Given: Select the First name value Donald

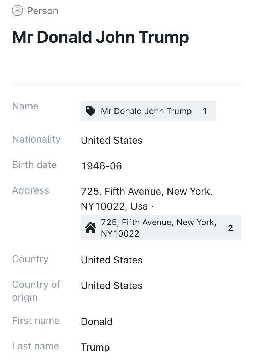Looking at the screenshot, I should pyautogui.click(x=97, y=322).
